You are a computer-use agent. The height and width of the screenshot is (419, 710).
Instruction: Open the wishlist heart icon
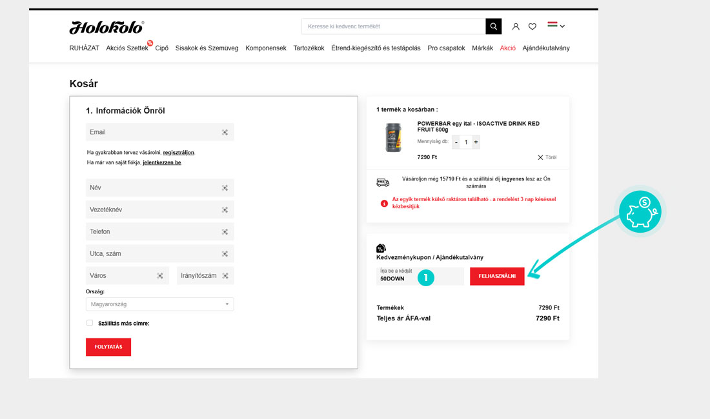(532, 26)
